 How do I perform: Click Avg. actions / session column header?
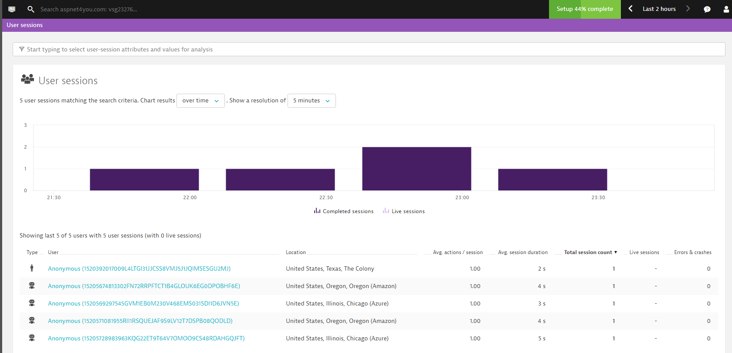[457, 252]
